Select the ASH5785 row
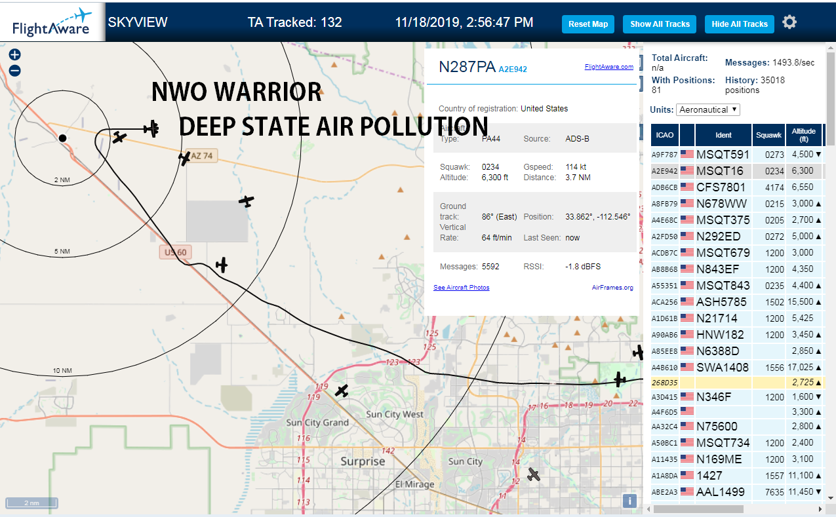Viewport: 836px width, 517px height. pyautogui.click(x=737, y=302)
